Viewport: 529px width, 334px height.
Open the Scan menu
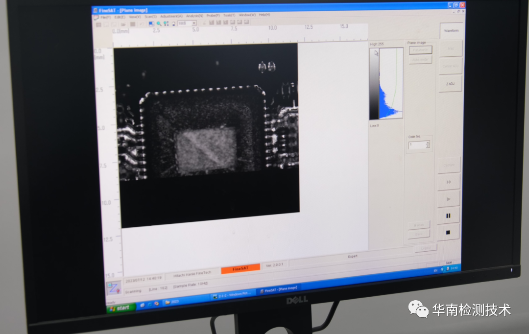pyautogui.click(x=150, y=16)
